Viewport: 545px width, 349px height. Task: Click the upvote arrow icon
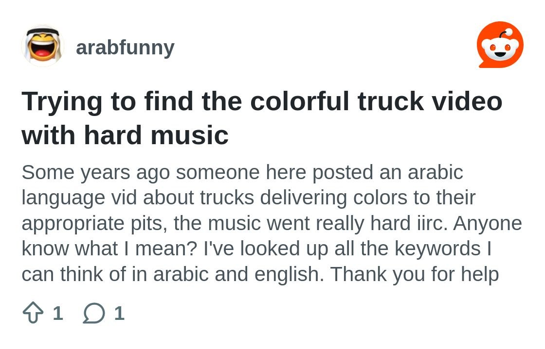(33, 313)
